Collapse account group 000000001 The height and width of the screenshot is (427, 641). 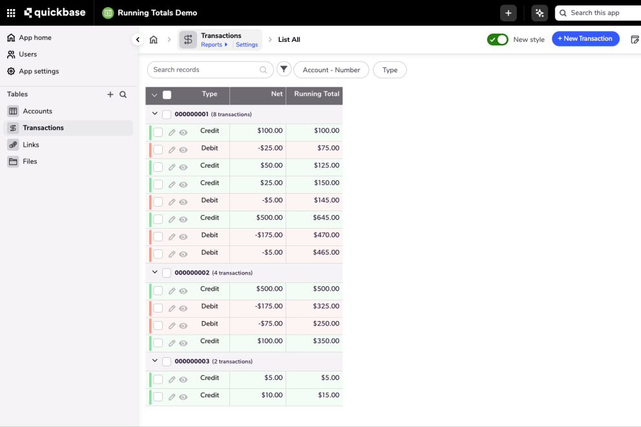pyautogui.click(x=154, y=113)
